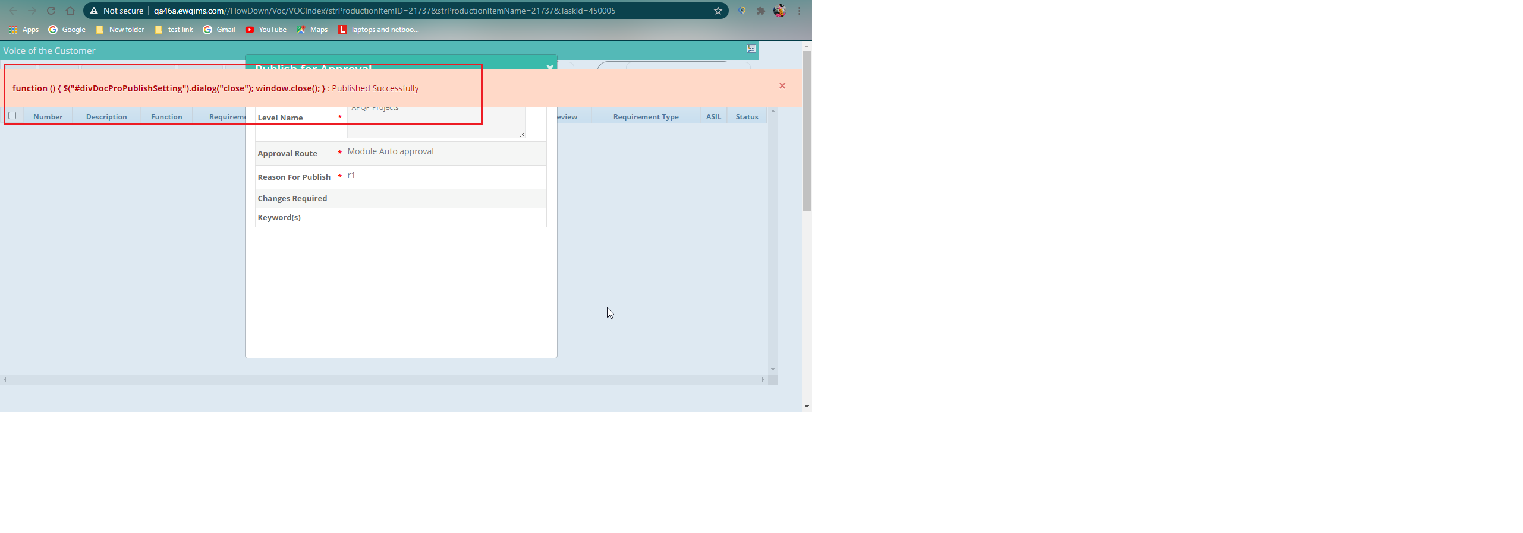The image size is (1523, 533).
Task: Click the Status column header
Action: pos(747,117)
